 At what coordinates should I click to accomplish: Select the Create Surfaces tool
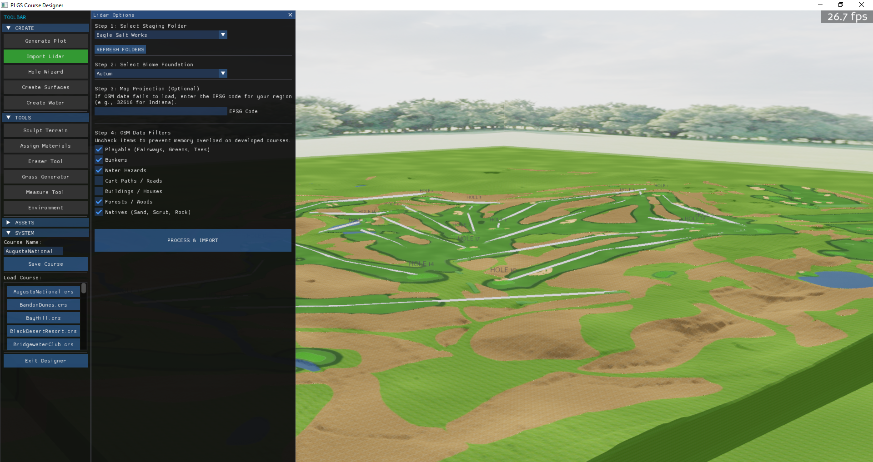[45, 87]
